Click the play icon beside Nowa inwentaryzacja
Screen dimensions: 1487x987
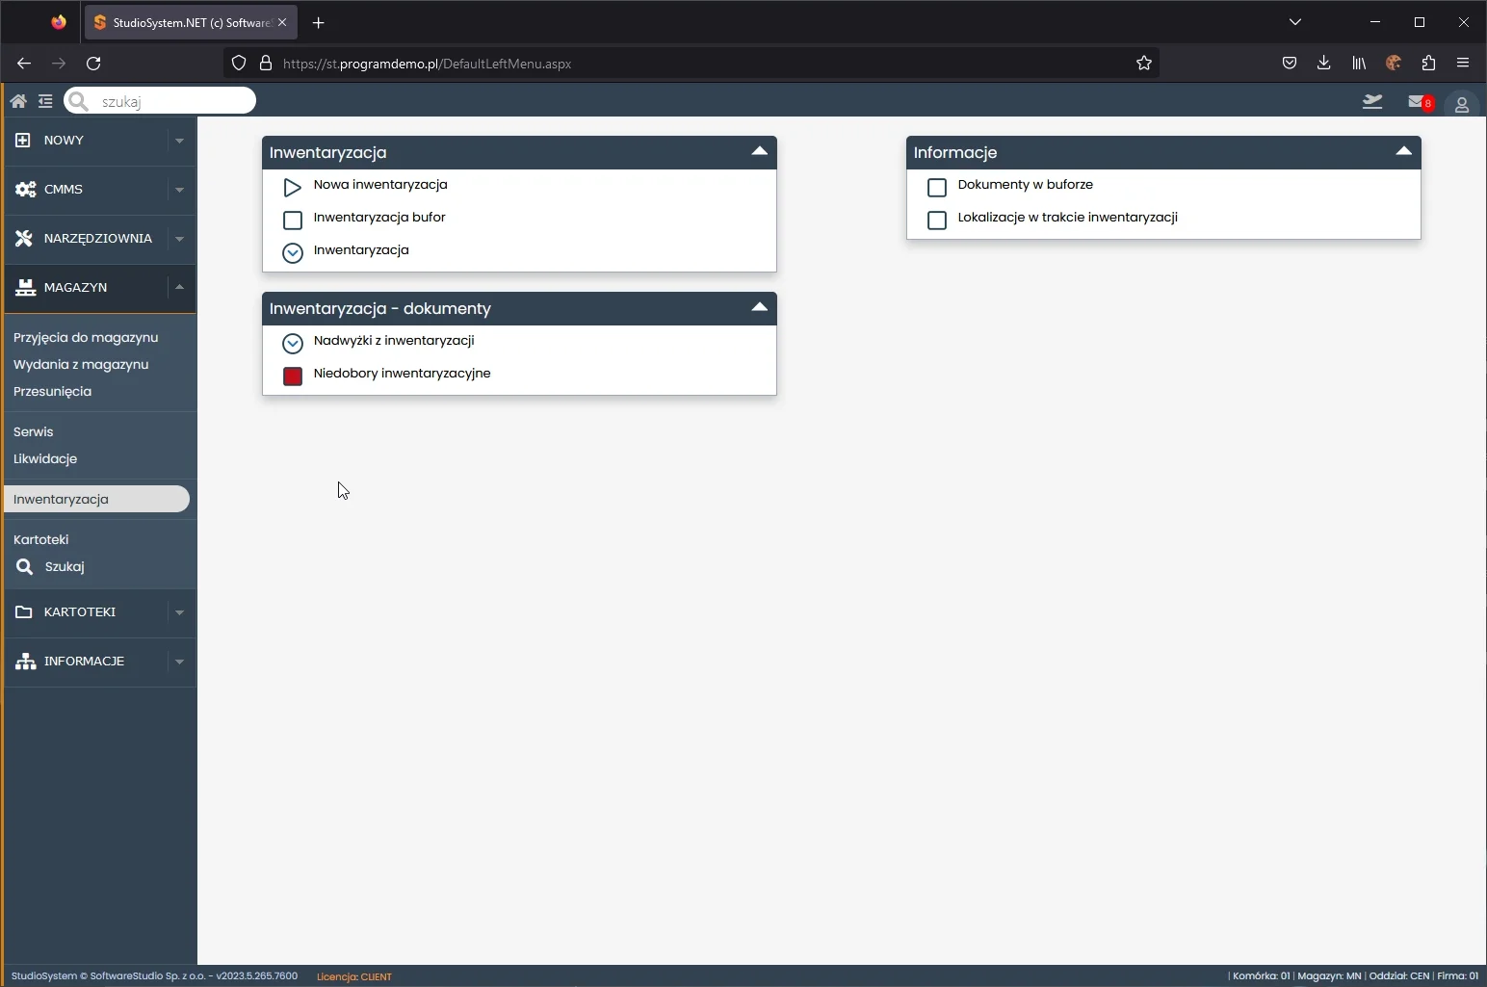click(293, 187)
